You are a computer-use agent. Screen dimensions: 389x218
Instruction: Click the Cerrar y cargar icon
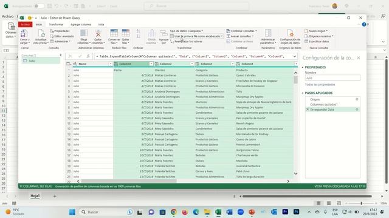(x=24, y=33)
